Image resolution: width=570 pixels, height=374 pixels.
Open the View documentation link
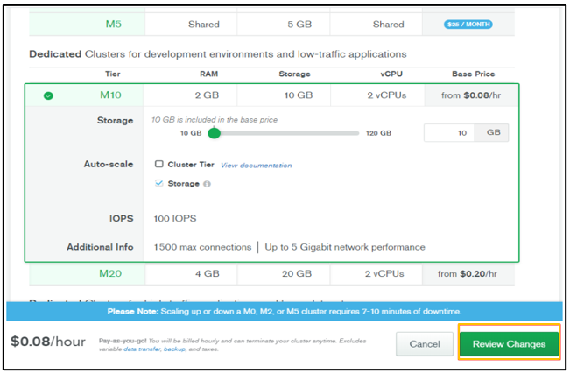pos(256,165)
